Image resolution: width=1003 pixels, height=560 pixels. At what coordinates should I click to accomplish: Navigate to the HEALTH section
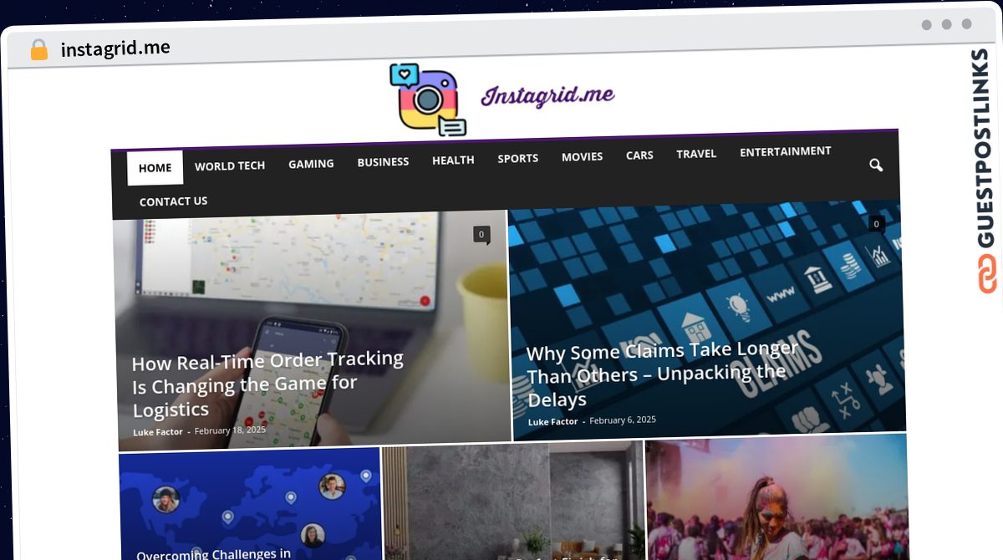(x=453, y=160)
